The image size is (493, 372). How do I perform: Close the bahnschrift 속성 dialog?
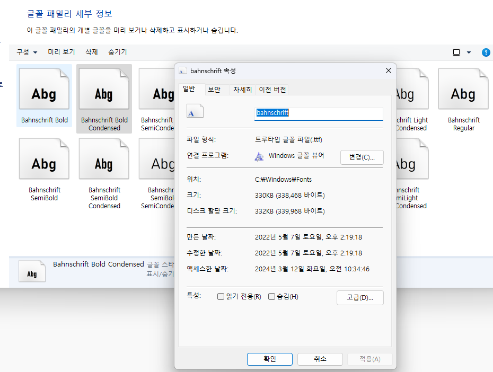coord(389,70)
